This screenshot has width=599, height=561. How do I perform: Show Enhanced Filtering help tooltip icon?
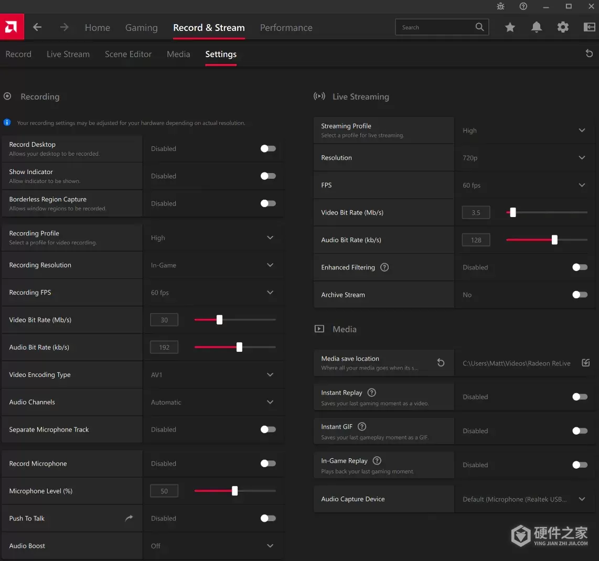pyautogui.click(x=384, y=267)
